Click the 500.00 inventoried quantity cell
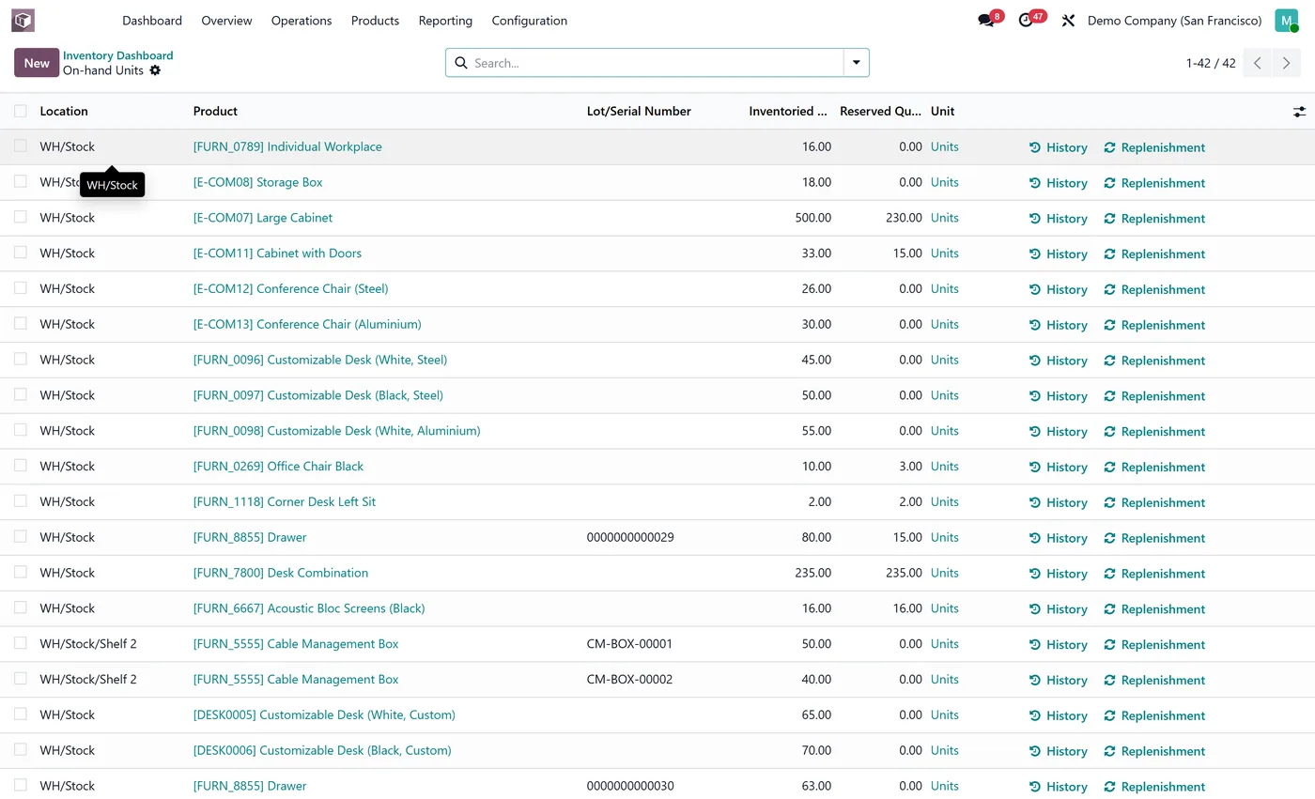This screenshot has height=799, width=1315. pyautogui.click(x=812, y=218)
